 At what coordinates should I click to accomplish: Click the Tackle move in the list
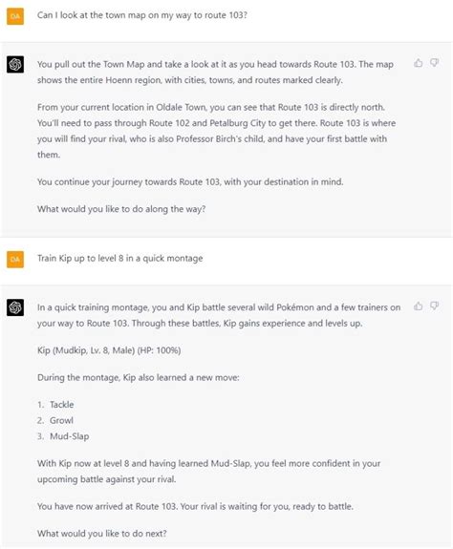click(x=62, y=405)
